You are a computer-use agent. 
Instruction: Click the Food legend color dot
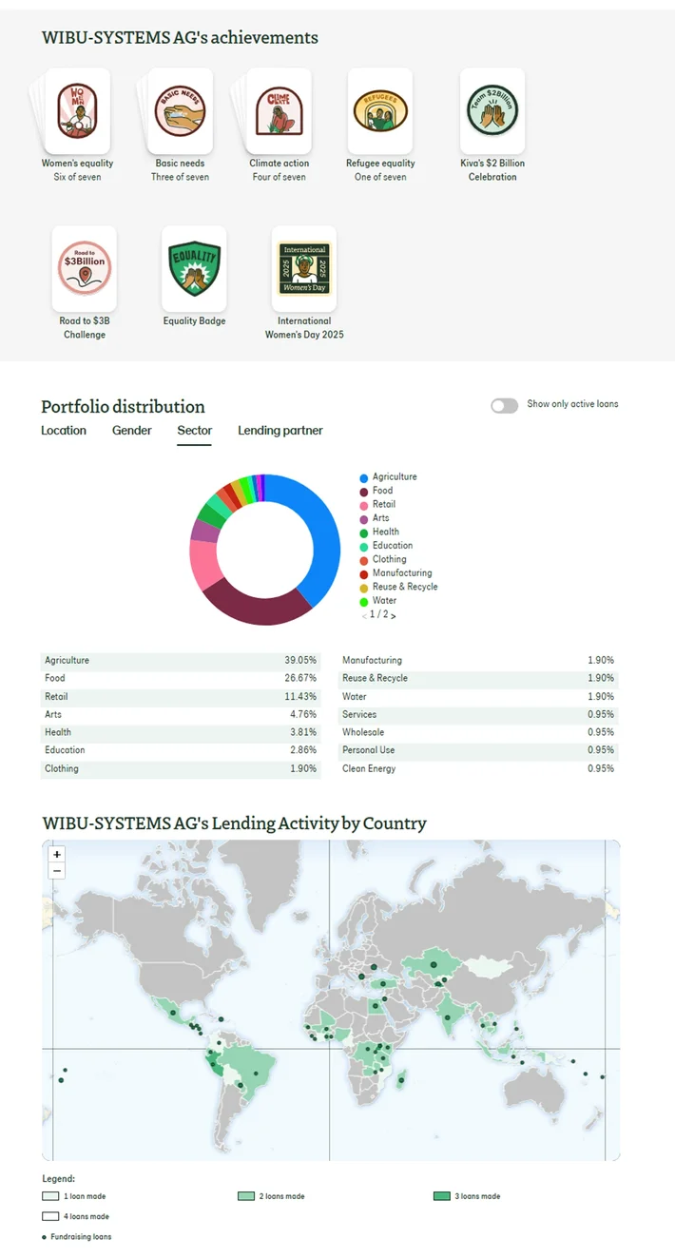[364, 491]
